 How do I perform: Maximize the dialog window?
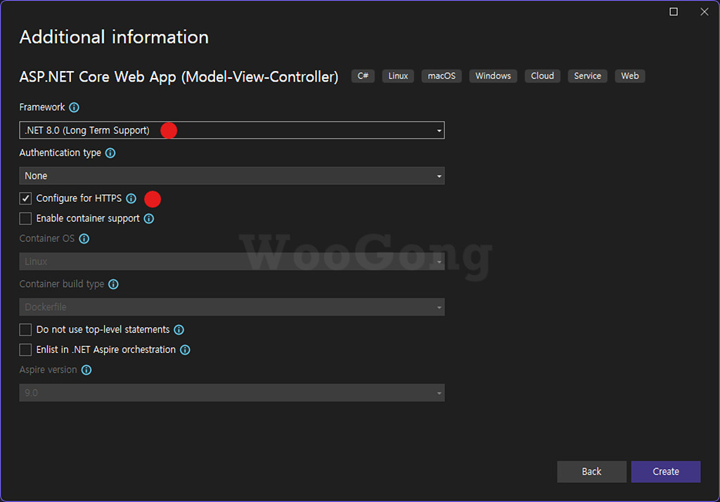click(x=674, y=11)
